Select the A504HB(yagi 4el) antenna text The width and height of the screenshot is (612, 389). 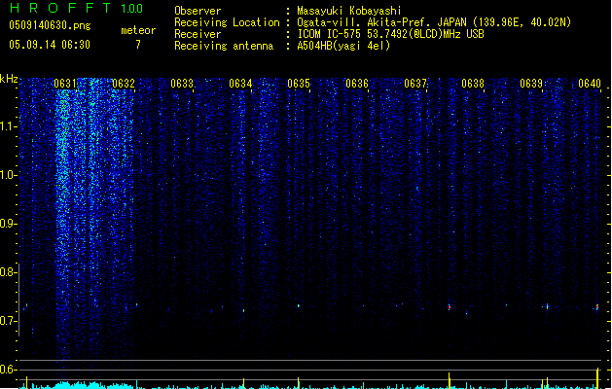point(343,46)
